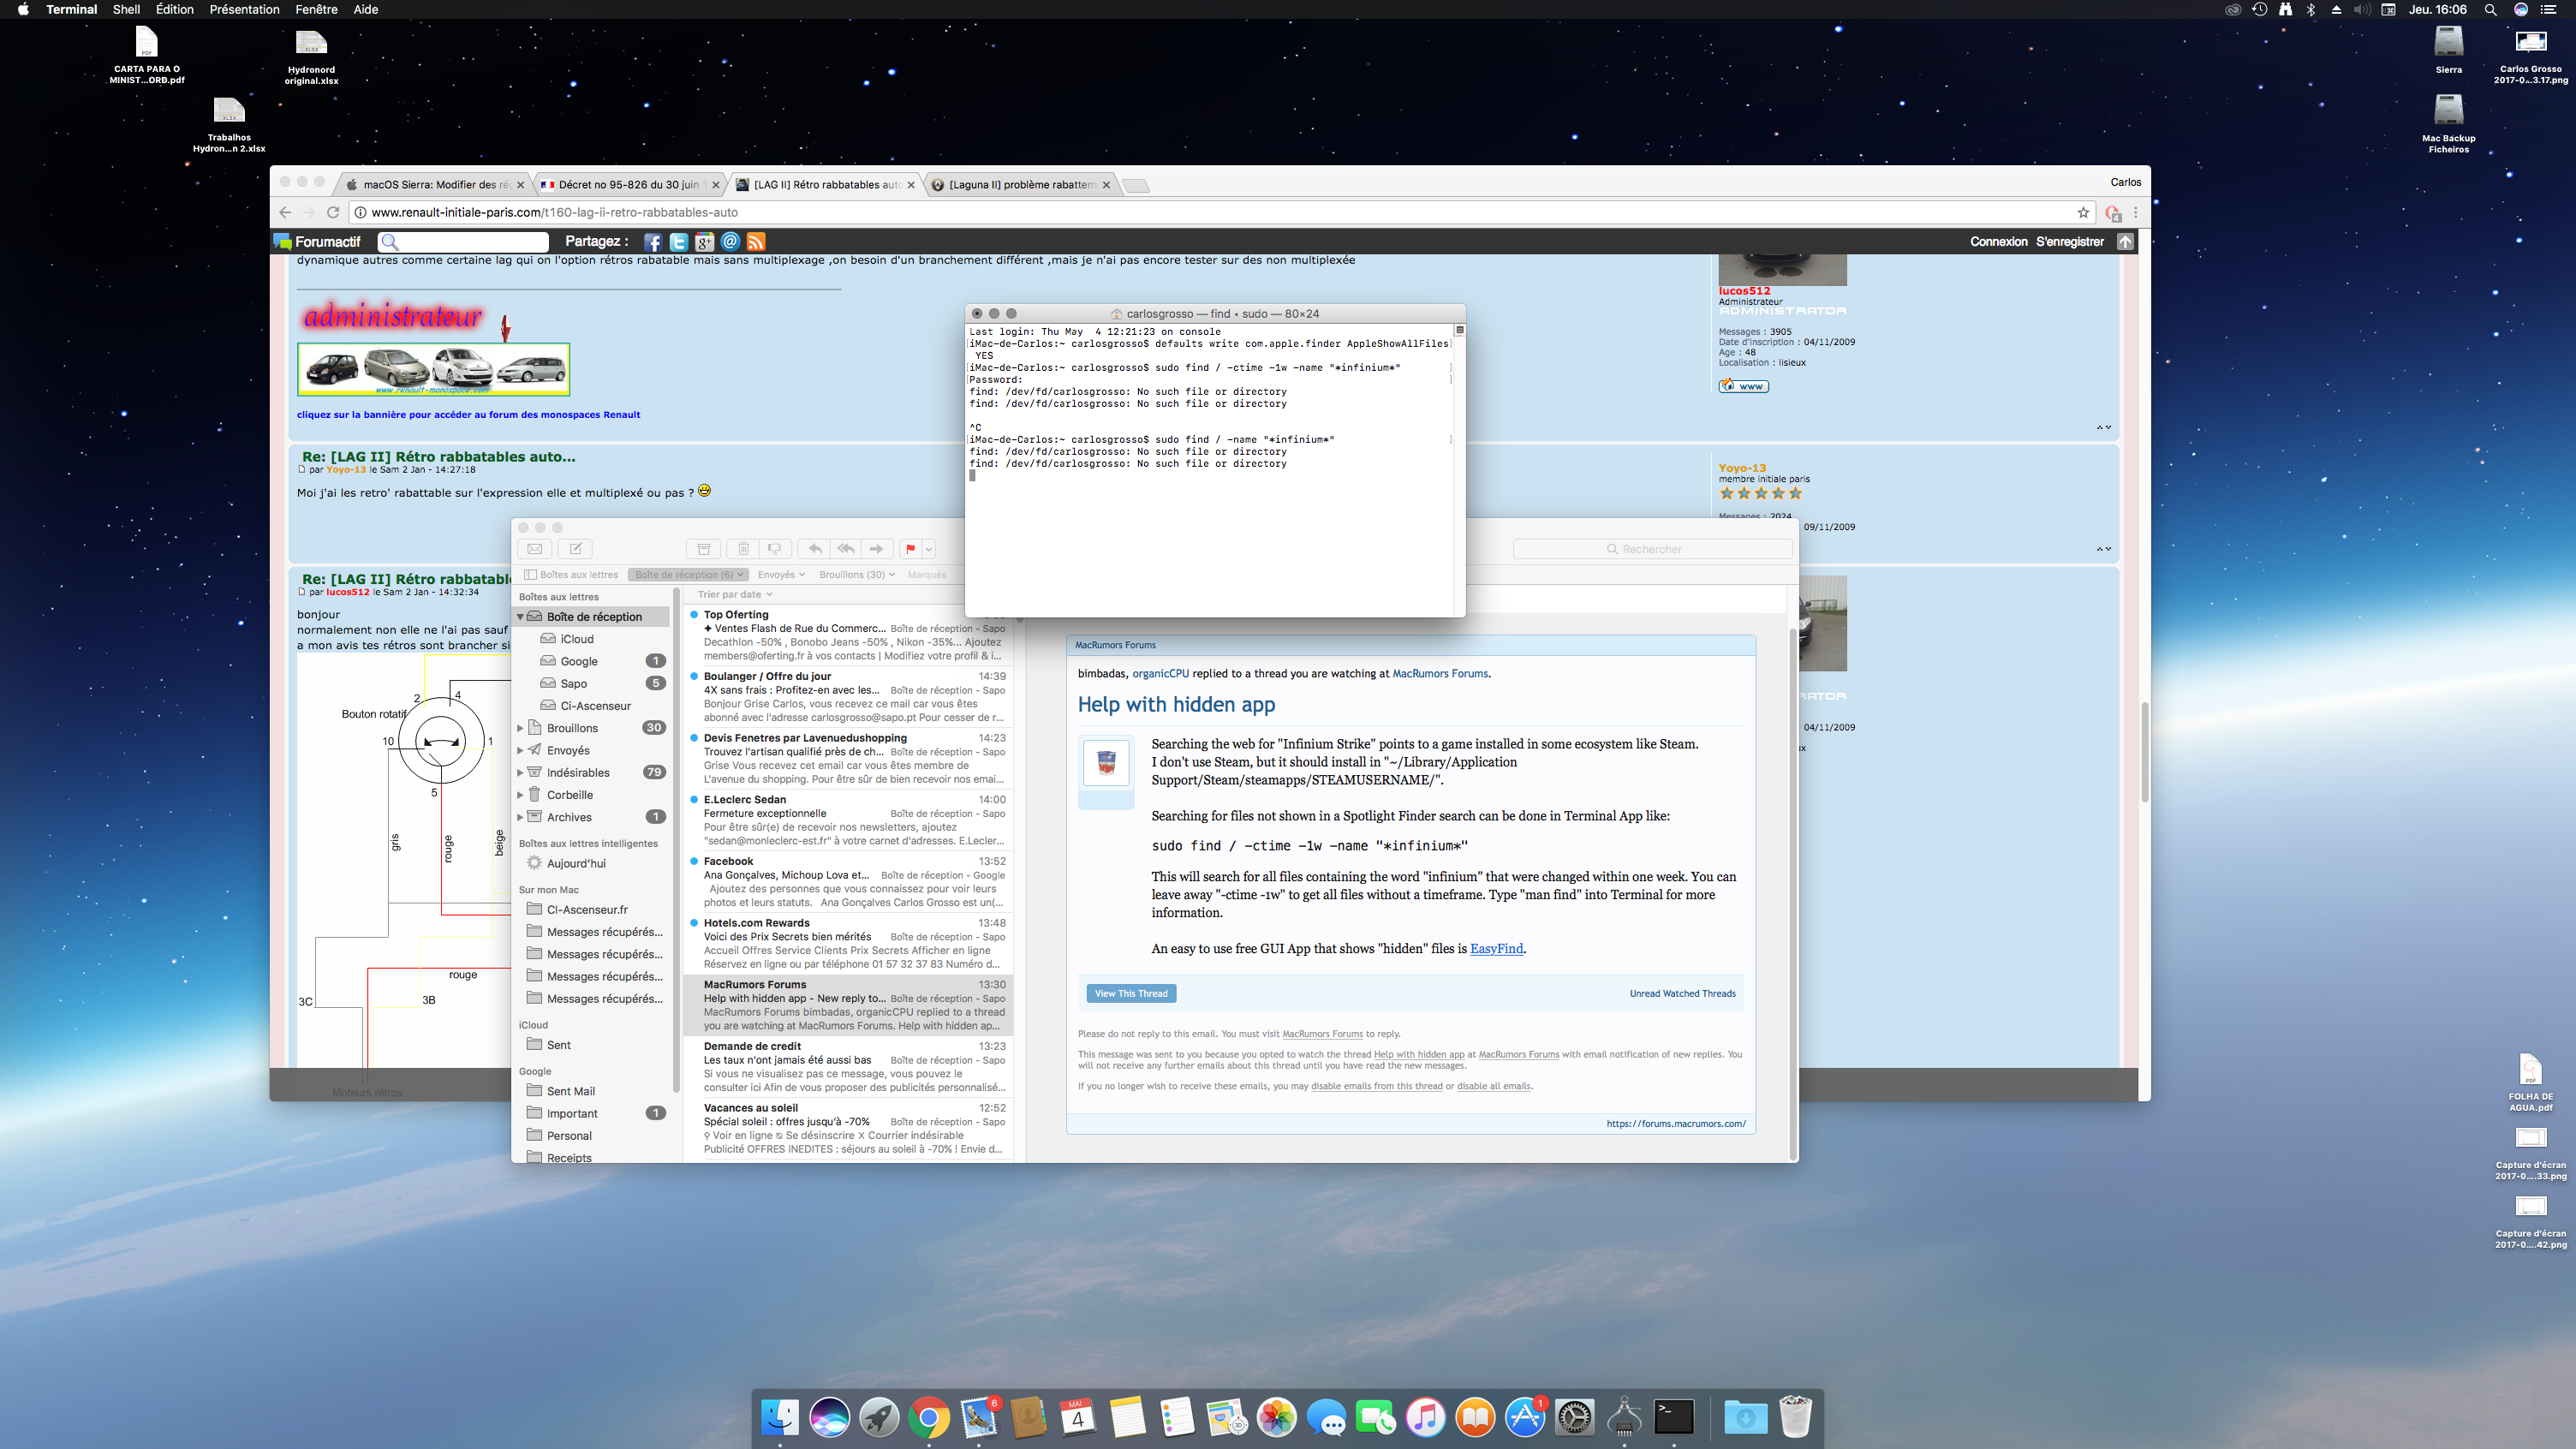
Task: Click Forumactif search box
Action: pyautogui.click(x=463, y=242)
